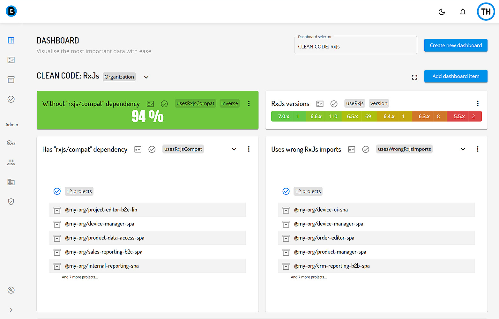Collapse the Has rxjs/compat dependency card chevron
This screenshot has width=499, height=319.
click(x=234, y=149)
